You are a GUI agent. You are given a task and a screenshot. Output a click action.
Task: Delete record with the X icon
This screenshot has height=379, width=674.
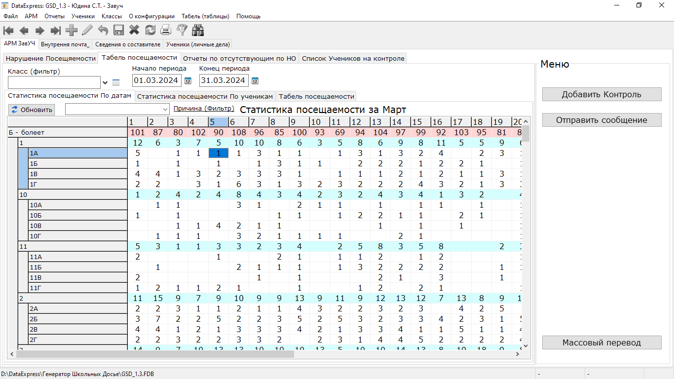click(x=134, y=31)
